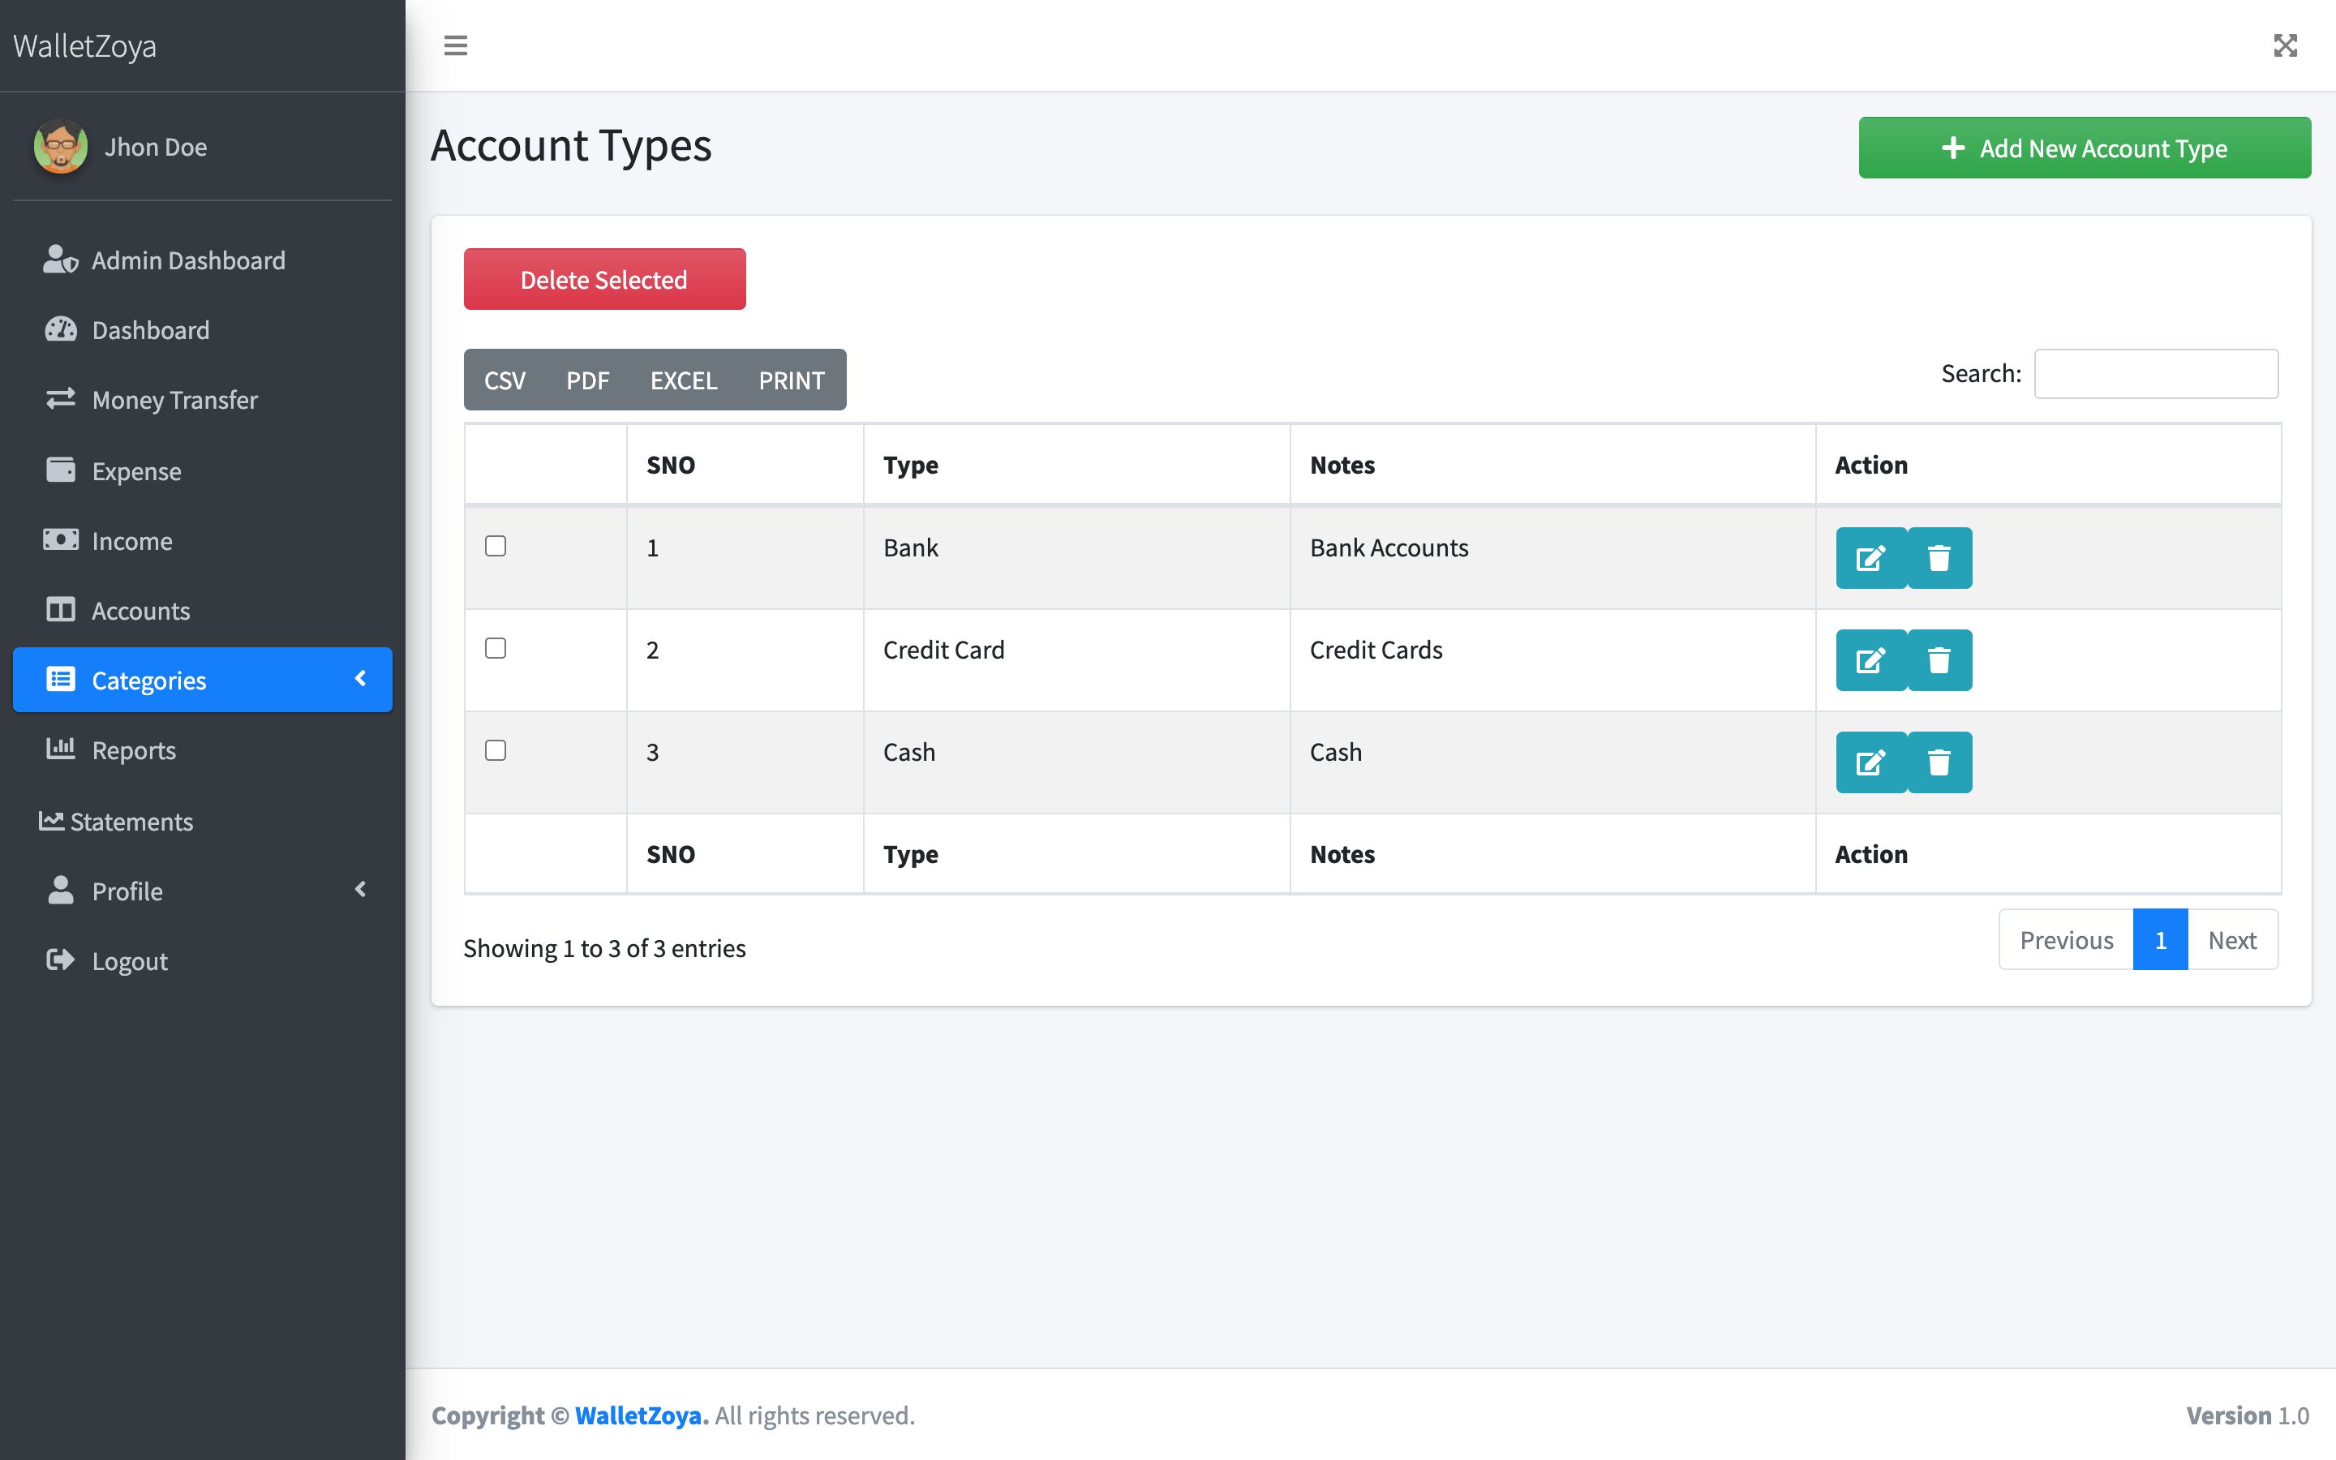This screenshot has width=2336, height=1460.
Task: Edit the Credit Card account type
Action: coord(1870,660)
